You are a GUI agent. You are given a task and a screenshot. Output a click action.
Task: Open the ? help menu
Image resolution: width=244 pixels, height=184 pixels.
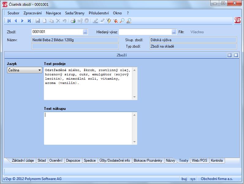pos(128,13)
